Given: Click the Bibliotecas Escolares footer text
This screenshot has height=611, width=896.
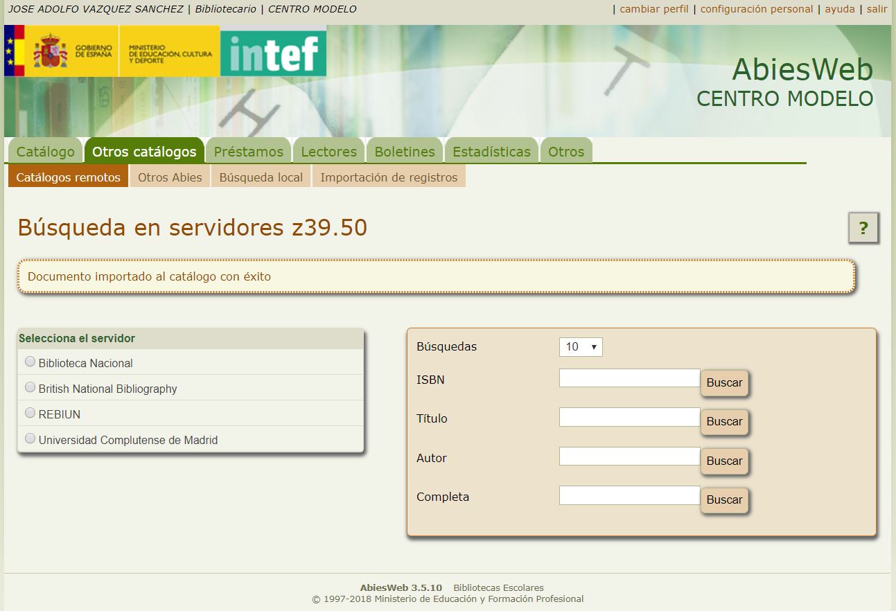Looking at the screenshot, I should (499, 587).
